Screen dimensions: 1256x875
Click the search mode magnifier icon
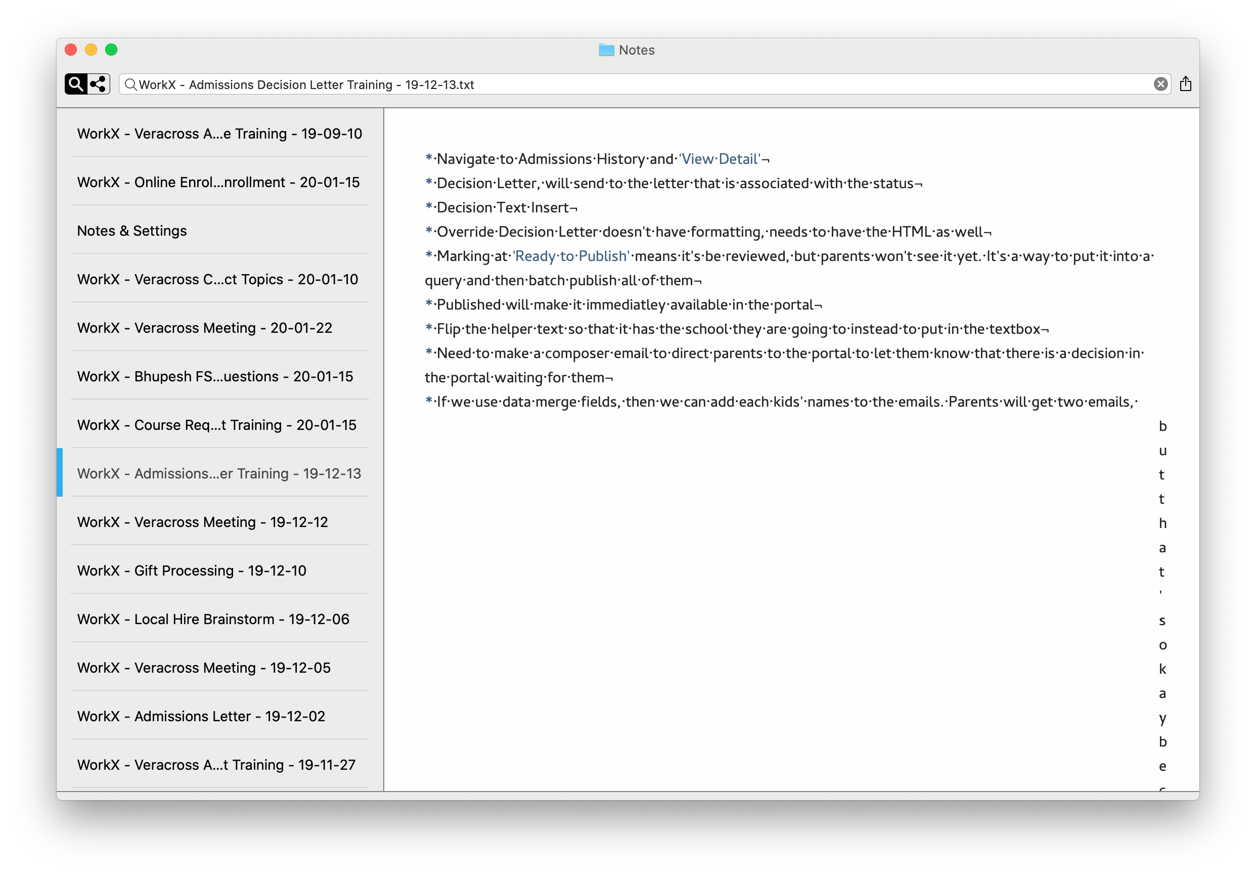point(76,84)
